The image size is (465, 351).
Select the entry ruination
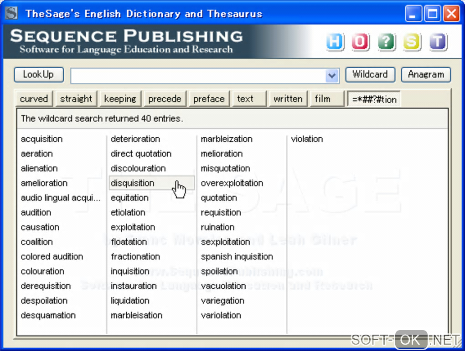coord(217,227)
